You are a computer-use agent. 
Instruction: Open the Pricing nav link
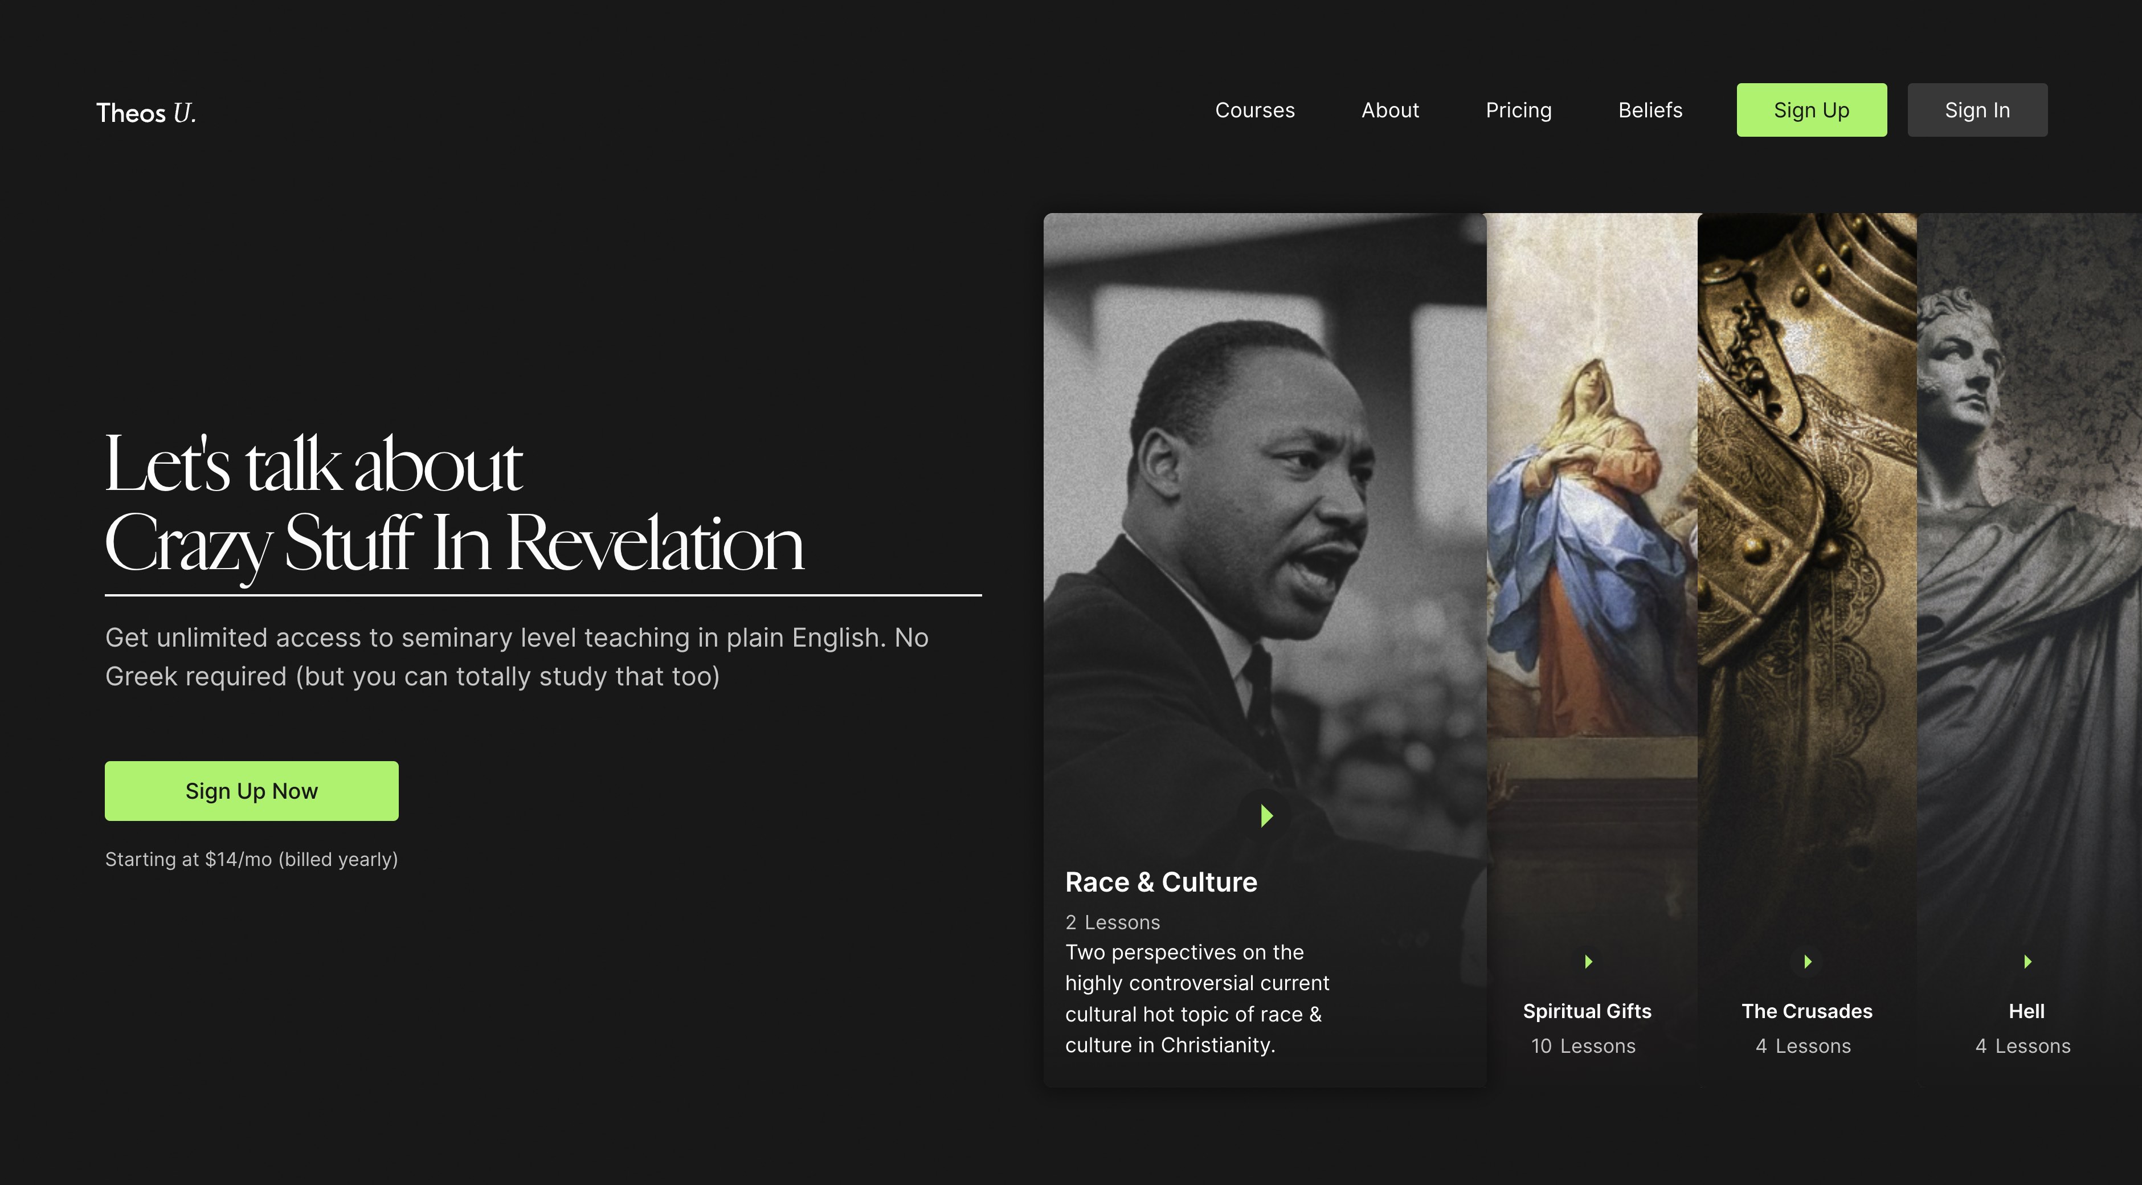(x=1518, y=110)
